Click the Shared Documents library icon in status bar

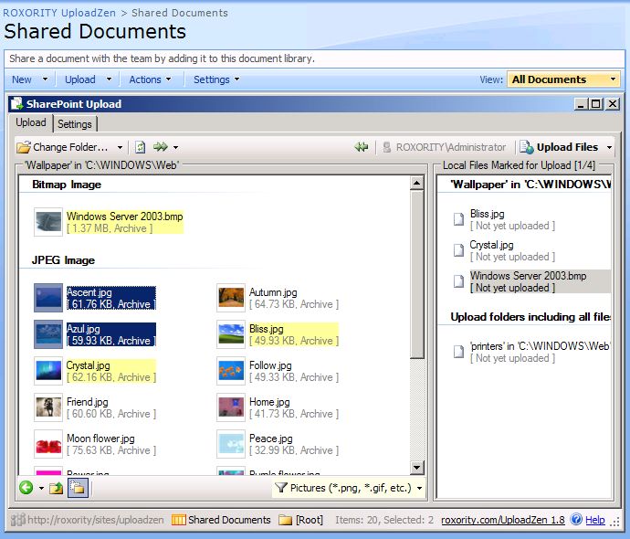178,520
